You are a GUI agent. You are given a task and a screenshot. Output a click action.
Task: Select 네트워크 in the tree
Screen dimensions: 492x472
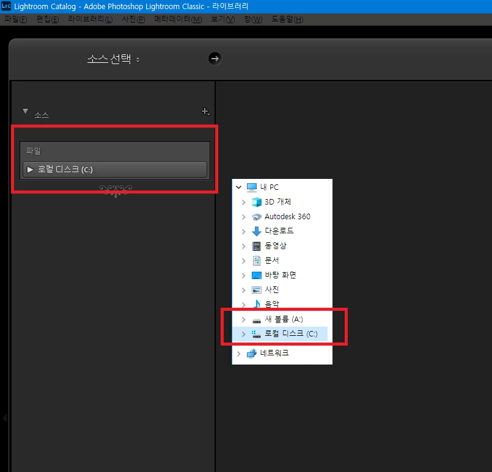274,353
